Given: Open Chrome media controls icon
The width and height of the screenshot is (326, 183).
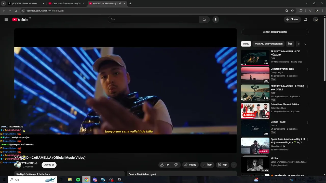Looking at the screenshot, I should click(310, 11).
